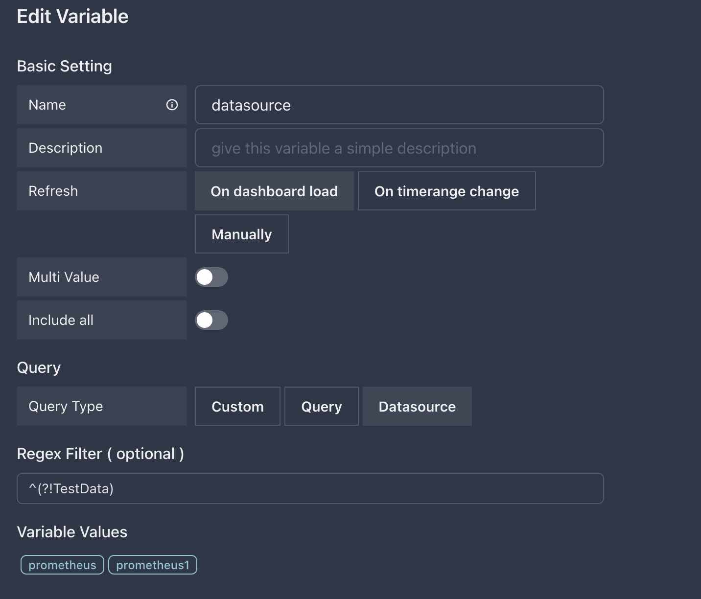Select the Custom query type
Screen dimensions: 701x599
(x=237, y=406)
